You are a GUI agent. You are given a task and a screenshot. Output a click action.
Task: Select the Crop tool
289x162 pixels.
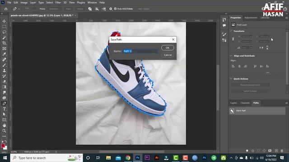[4, 43]
